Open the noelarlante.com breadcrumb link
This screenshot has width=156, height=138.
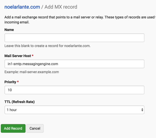[22, 7]
